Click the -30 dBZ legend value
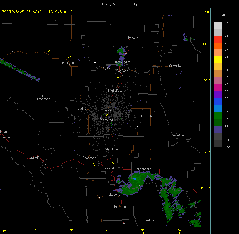The width and height of the screenshot is (239, 234). [x=227, y=147]
